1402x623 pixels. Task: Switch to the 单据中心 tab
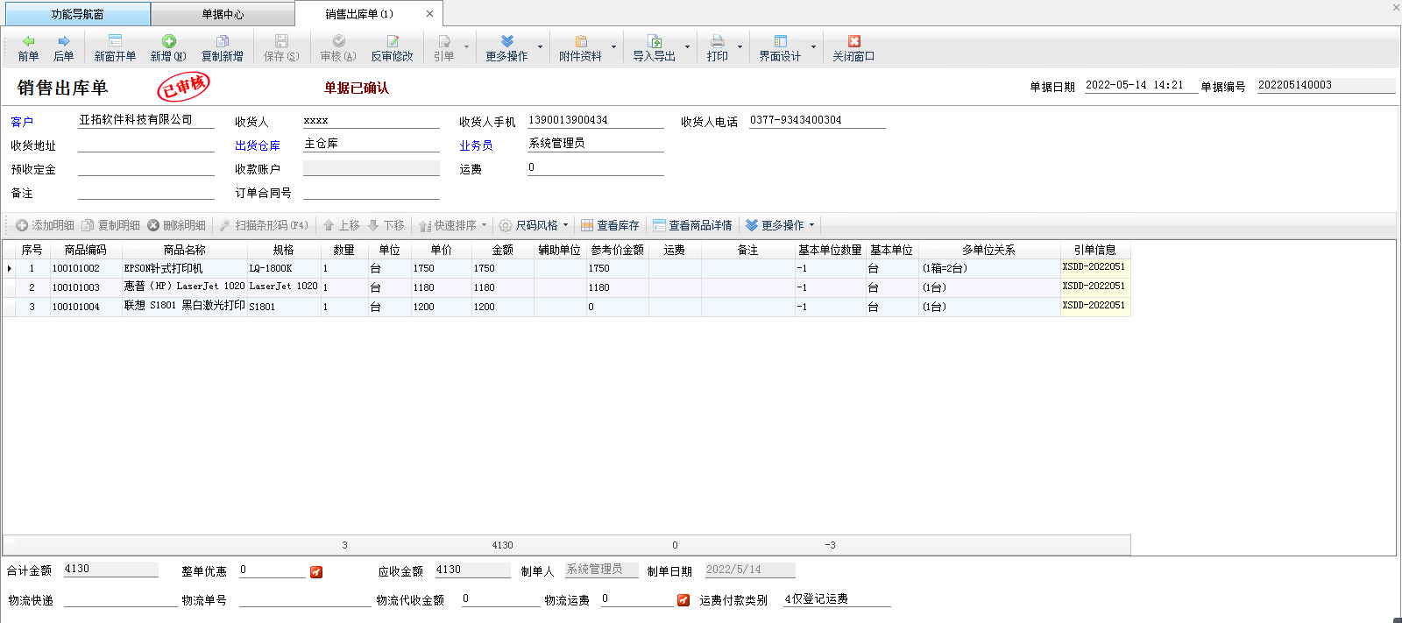coord(223,14)
